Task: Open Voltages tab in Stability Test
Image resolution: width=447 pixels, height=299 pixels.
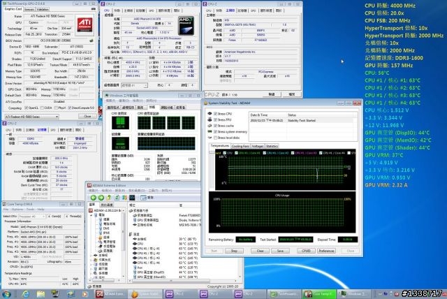Action: pos(258,146)
